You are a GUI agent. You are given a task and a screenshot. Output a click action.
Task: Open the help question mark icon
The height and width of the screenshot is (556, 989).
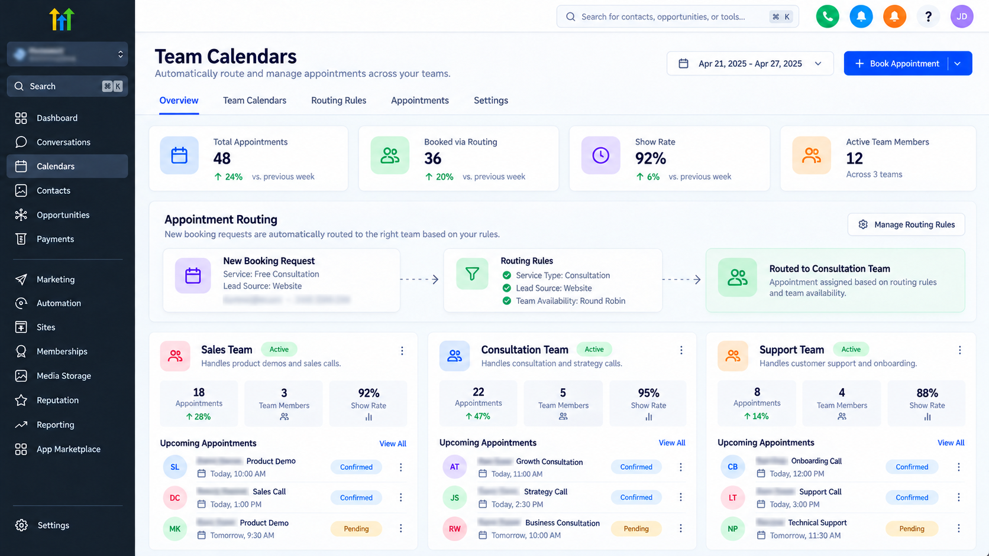pyautogui.click(x=928, y=17)
